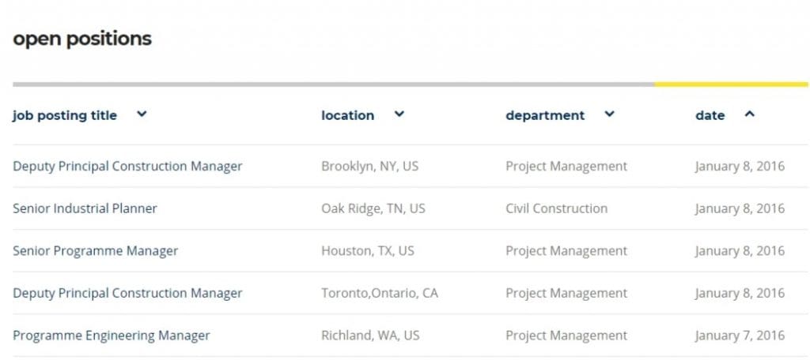The width and height of the screenshot is (810, 360).
Task: Click the January 7, 2016 date cell
Action: click(740, 336)
